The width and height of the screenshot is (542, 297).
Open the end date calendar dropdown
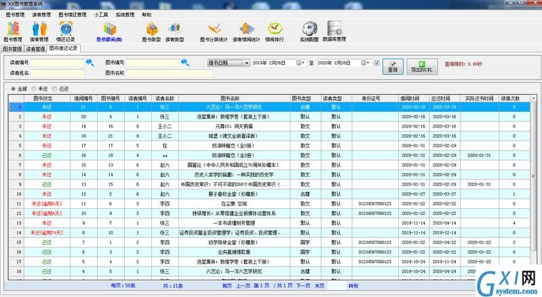coord(366,63)
